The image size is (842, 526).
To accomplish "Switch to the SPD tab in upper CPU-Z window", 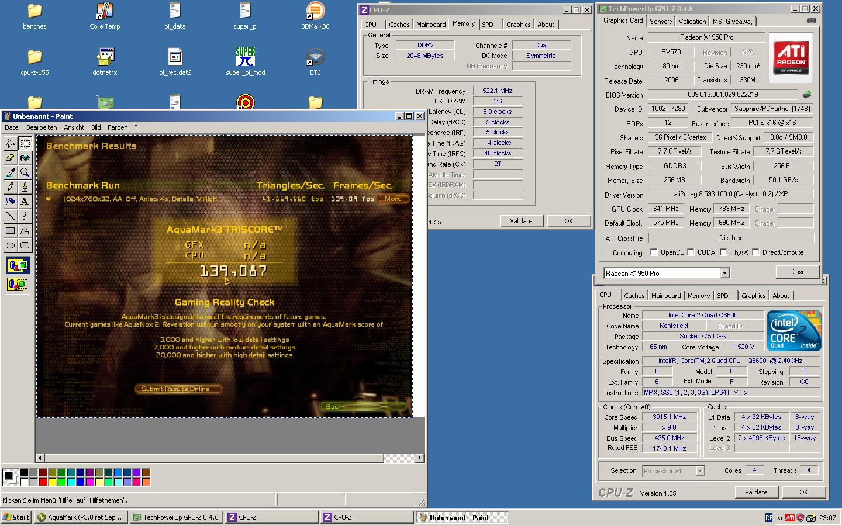I will [x=488, y=25].
